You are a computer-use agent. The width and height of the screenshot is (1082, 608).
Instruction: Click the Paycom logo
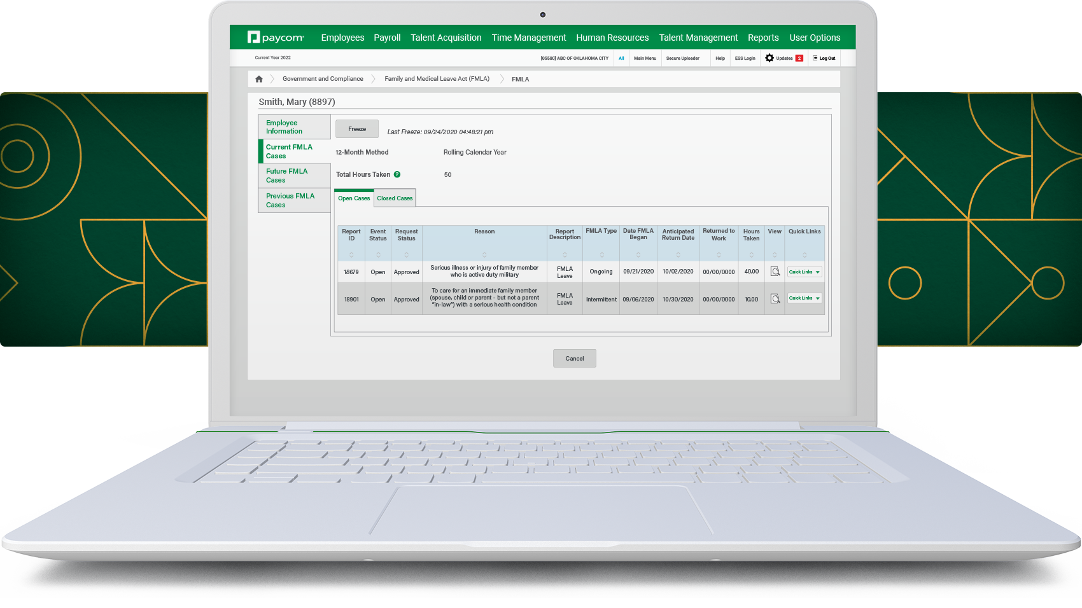point(276,38)
